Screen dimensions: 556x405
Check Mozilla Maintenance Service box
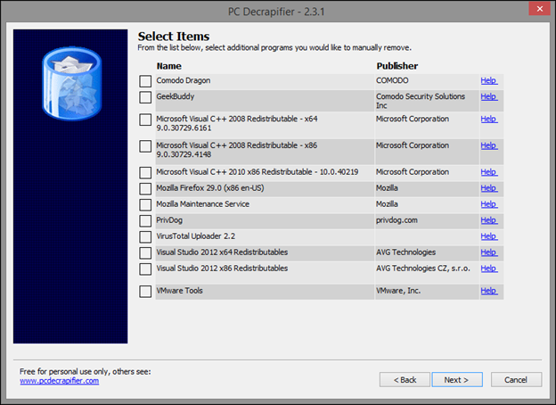145,205
